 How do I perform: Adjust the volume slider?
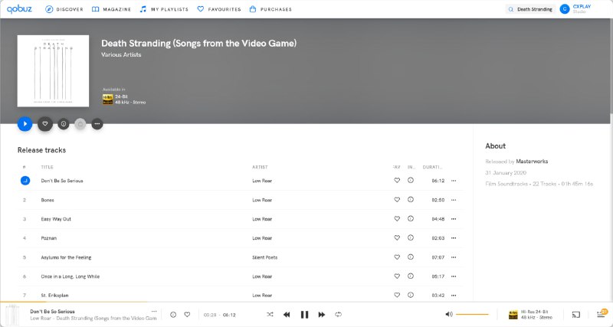click(x=472, y=315)
